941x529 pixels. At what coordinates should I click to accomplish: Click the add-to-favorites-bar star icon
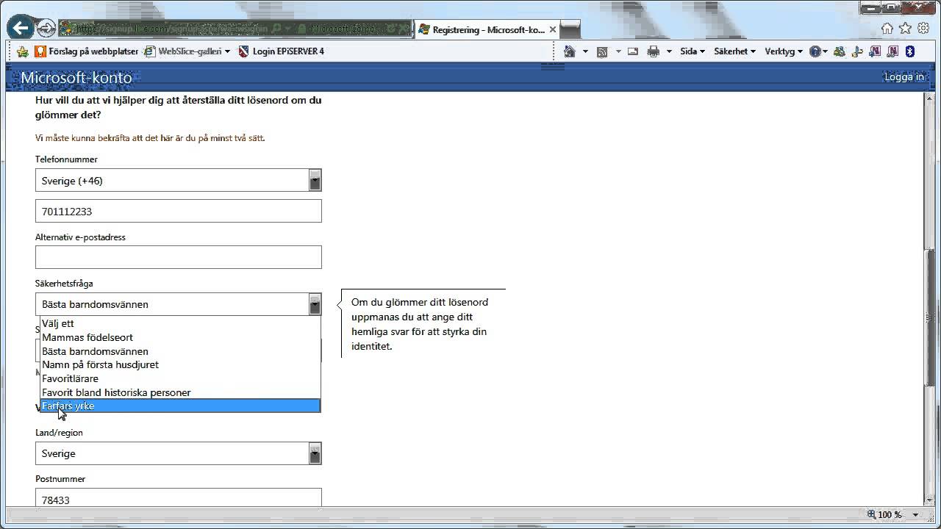[22, 51]
